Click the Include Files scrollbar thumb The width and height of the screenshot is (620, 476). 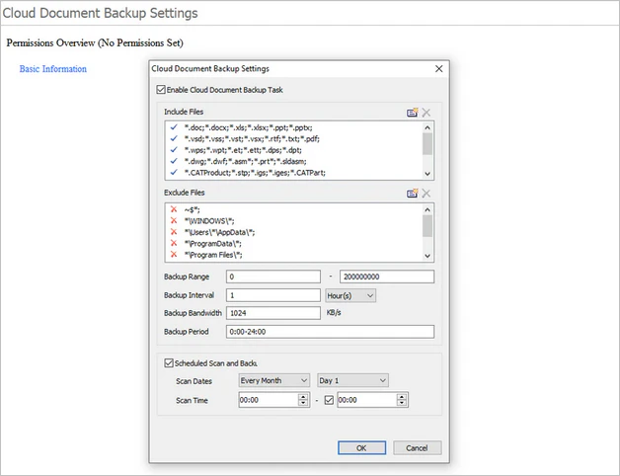coord(427,144)
